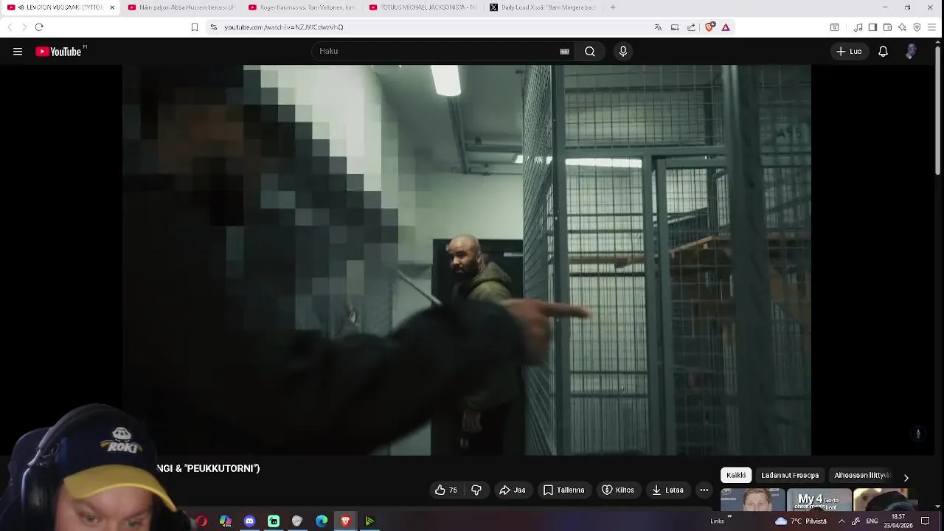Viewport: 944px width, 531px height.
Task: Click the My 4 recommended video thumbnail
Action: pos(819,499)
